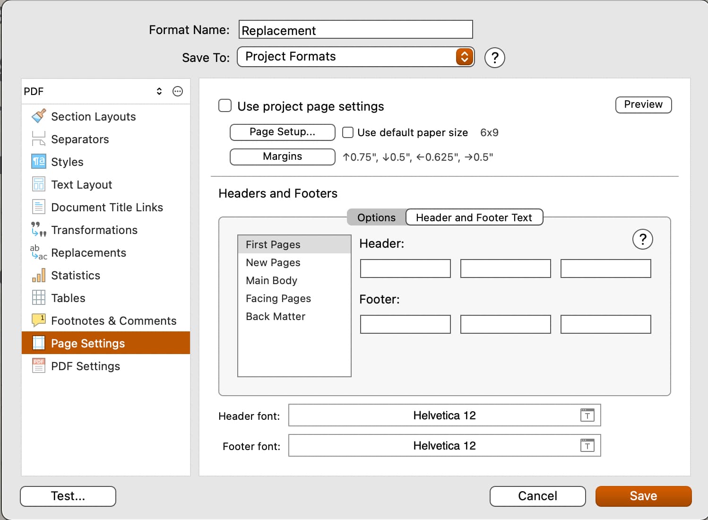This screenshot has height=520, width=708.
Task: Switch to the Options tab
Action: coord(376,217)
